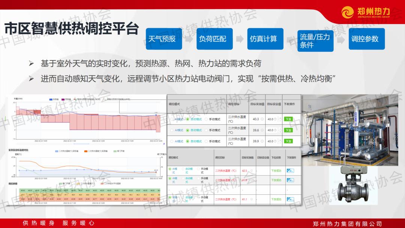Click the info icon beside value 39.6
The height and width of the screenshot is (228, 405).
262,130
